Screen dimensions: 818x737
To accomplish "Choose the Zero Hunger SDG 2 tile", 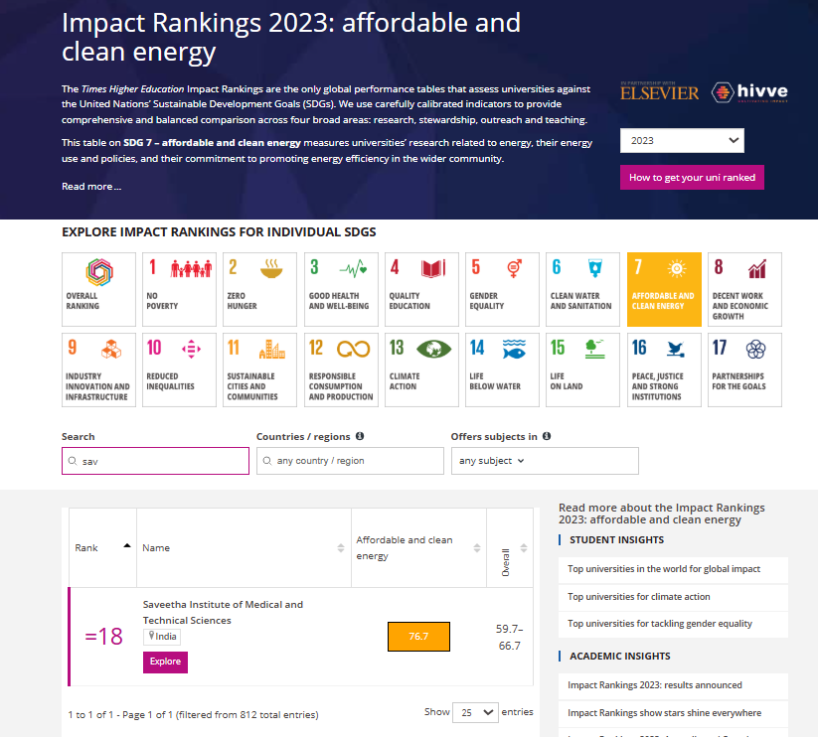I will click(x=259, y=289).
